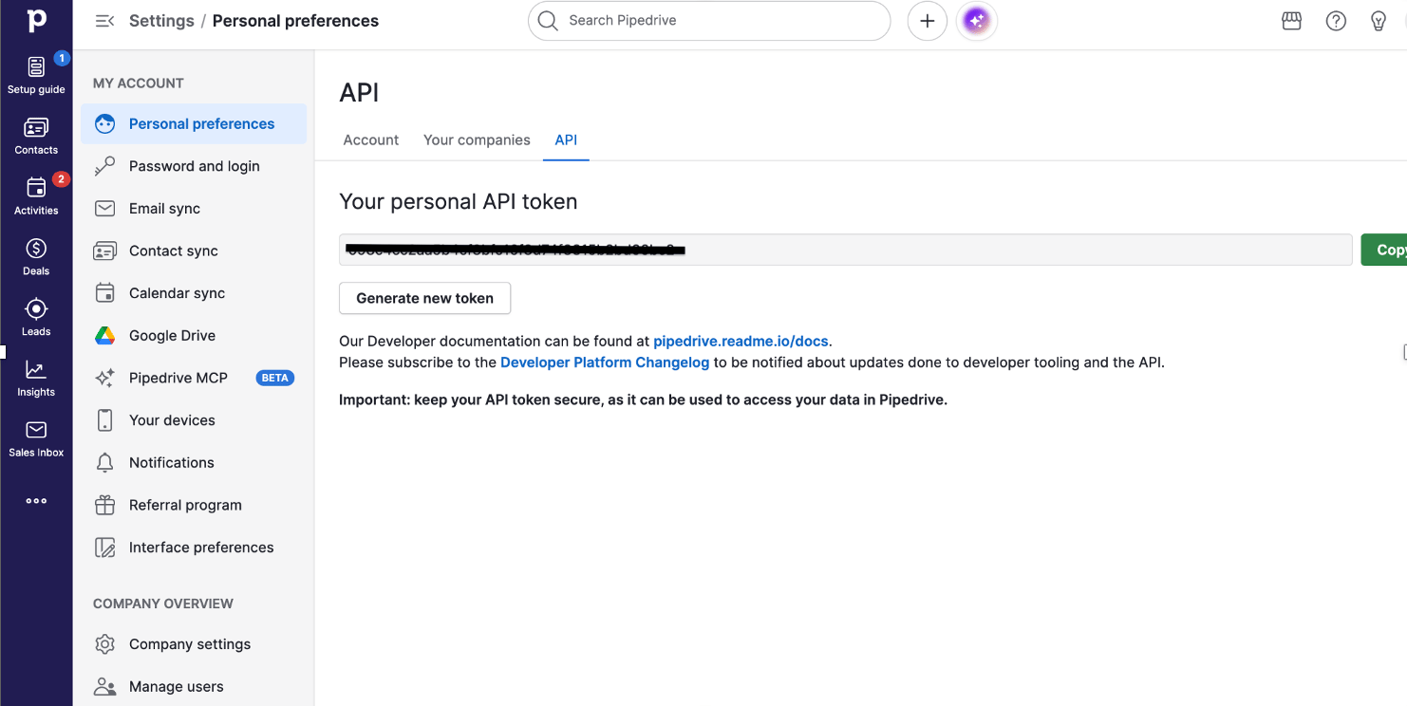The height and width of the screenshot is (706, 1407).
Task: Click the Activities badge showing 2
Action: (x=61, y=178)
